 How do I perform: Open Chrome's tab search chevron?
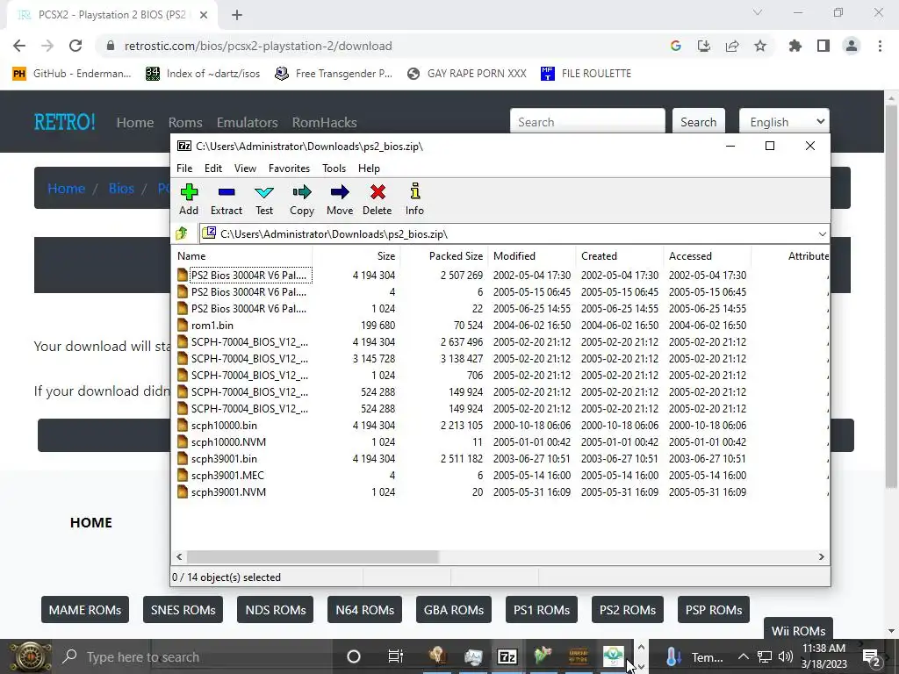pyautogui.click(x=758, y=12)
